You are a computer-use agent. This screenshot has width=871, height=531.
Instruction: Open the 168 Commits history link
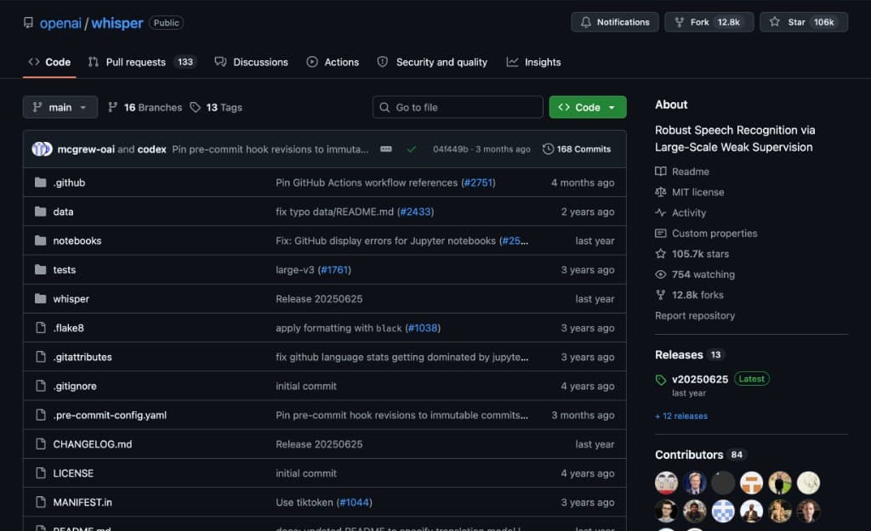click(578, 149)
